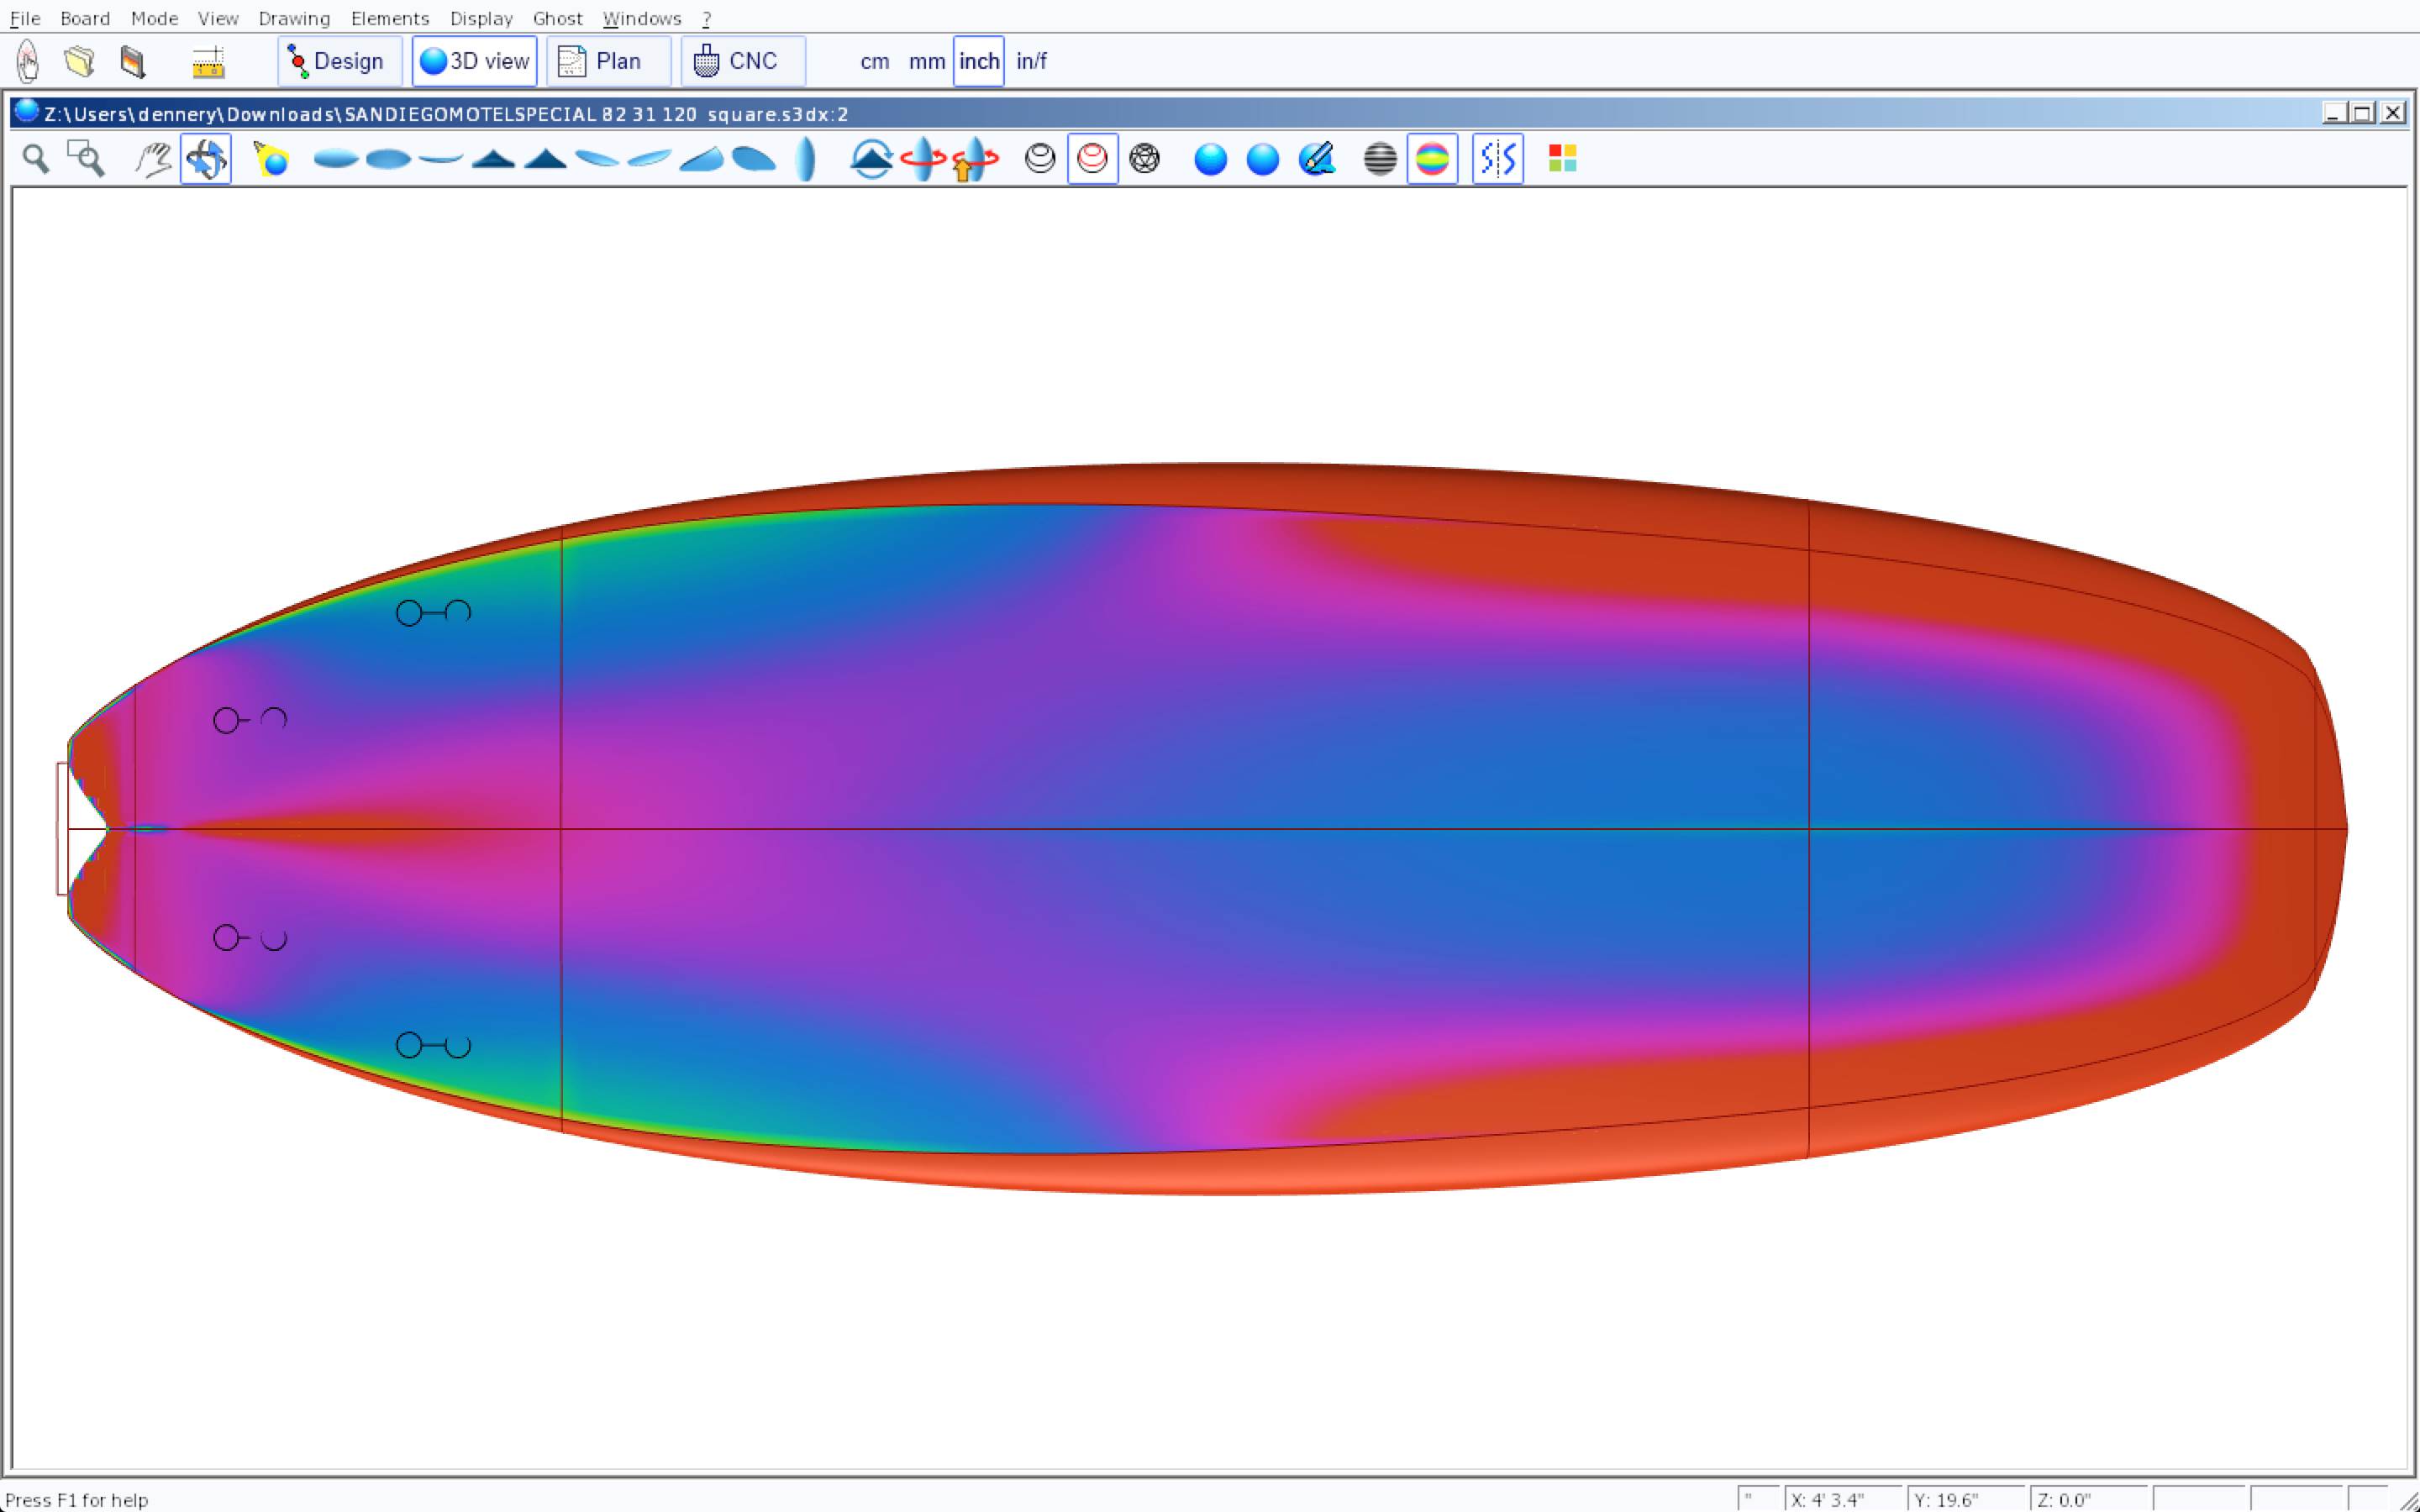
Task: Click the measuring tape ruler icon
Action: tap(208, 62)
